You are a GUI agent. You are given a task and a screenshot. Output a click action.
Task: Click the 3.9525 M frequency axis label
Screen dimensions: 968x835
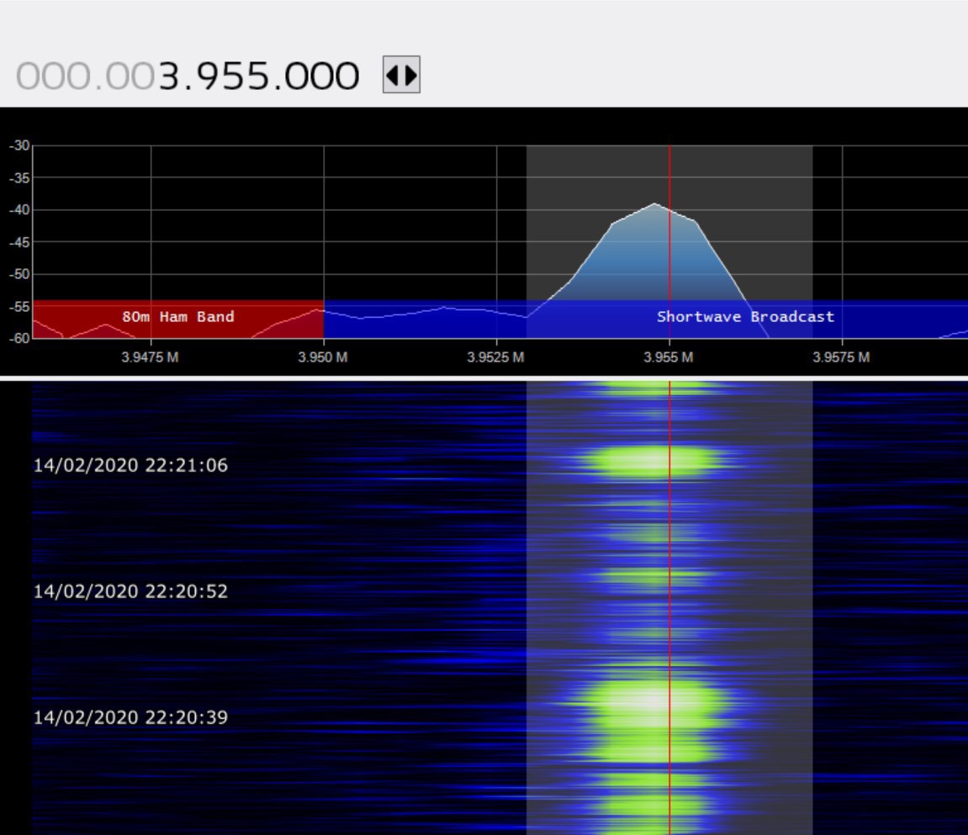coord(495,357)
